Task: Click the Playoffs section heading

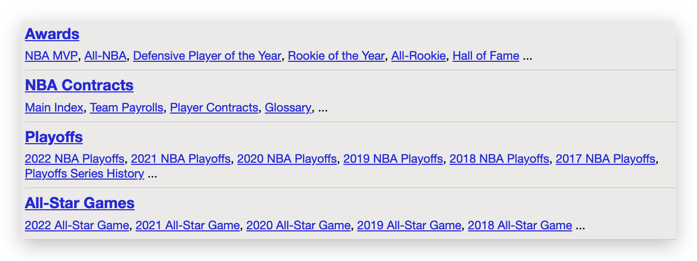Action: pyautogui.click(x=53, y=137)
